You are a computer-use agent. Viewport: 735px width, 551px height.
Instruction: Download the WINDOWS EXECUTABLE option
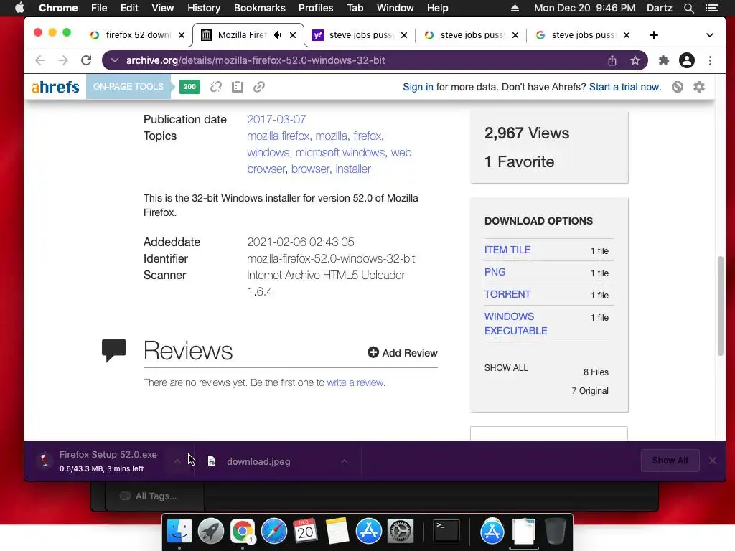point(515,324)
